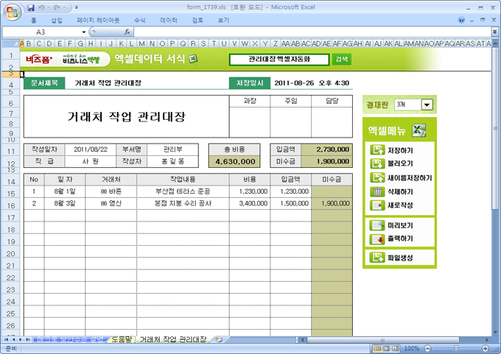
Task: Open the Name Box dropdown arrow
Action: tap(84, 32)
